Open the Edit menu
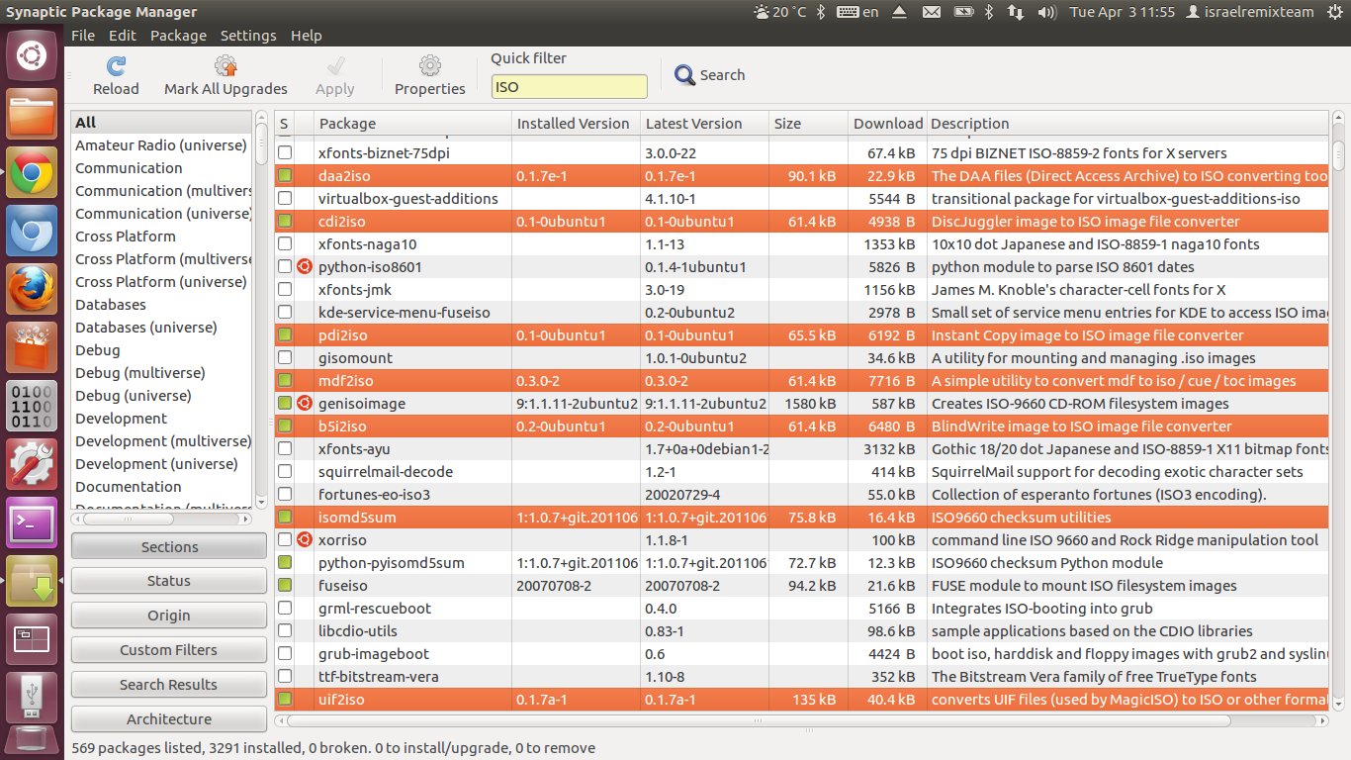The image size is (1351, 760). click(123, 35)
